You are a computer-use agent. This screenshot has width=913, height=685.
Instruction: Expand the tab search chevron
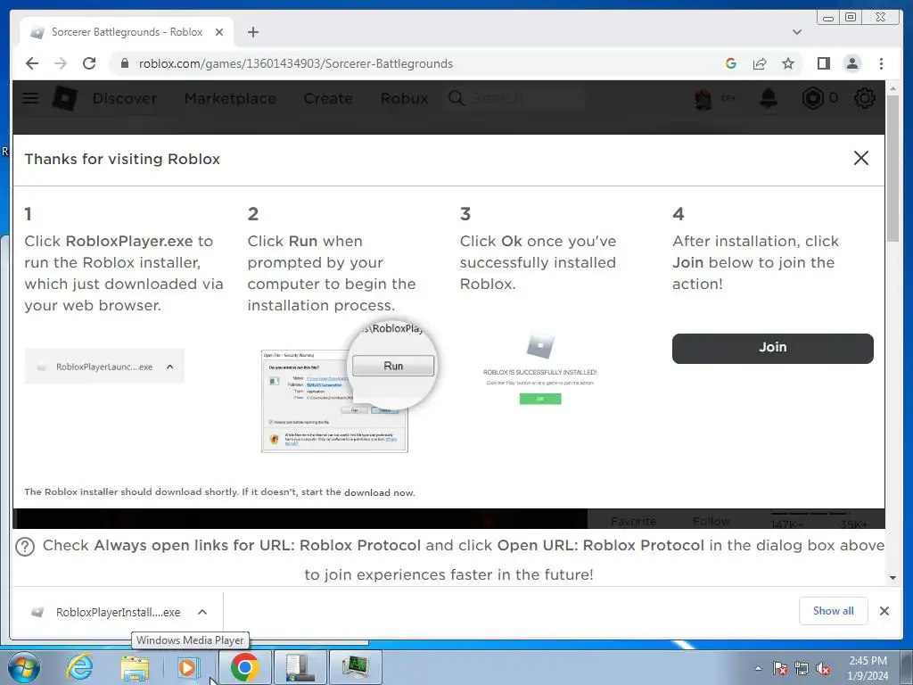pos(796,32)
